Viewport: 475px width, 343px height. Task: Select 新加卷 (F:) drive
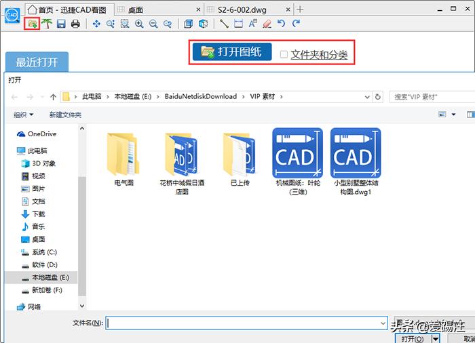[42, 290]
